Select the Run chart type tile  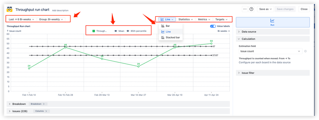coord(273,22)
